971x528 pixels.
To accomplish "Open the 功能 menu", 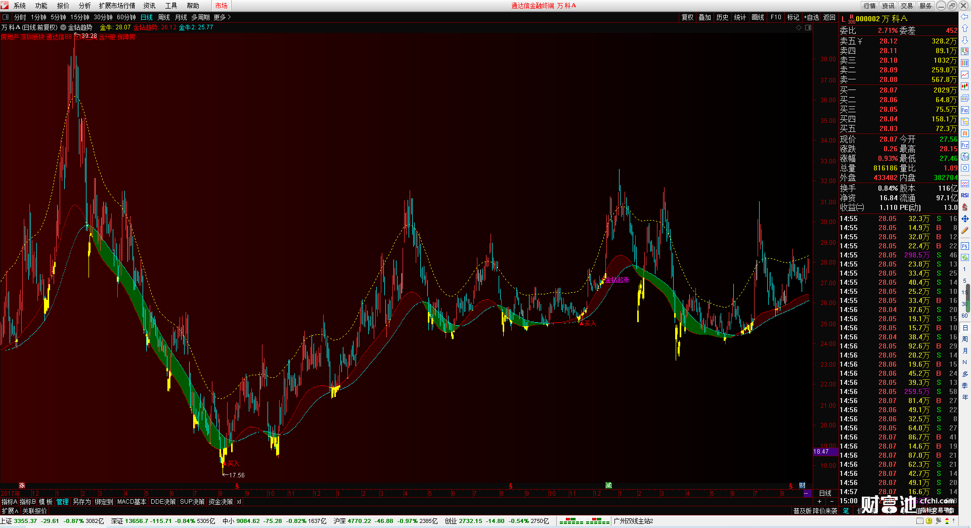I will (41, 6).
